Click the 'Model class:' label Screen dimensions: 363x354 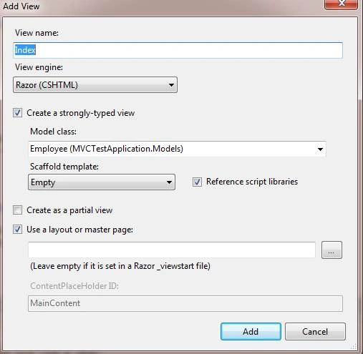(x=54, y=132)
